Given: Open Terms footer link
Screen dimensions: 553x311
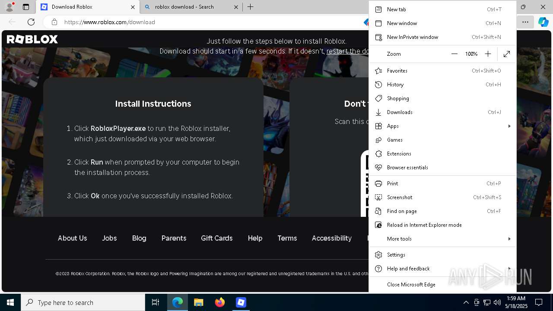Looking at the screenshot, I should [287, 238].
